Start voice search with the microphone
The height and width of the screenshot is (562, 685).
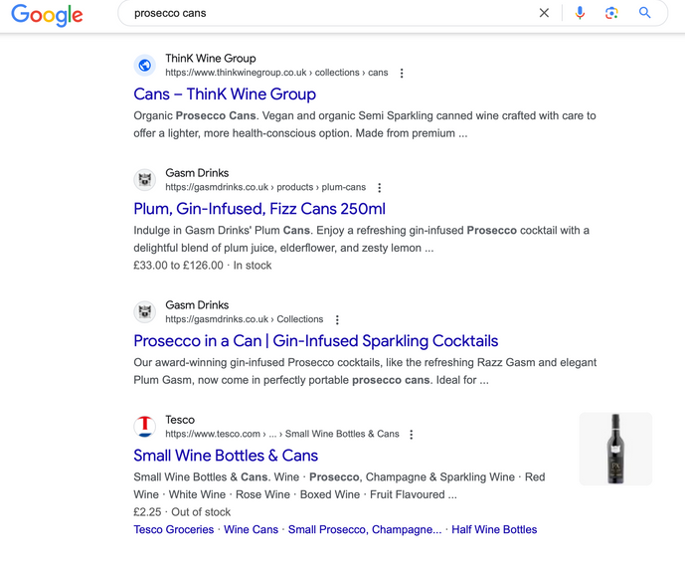(x=581, y=13)
